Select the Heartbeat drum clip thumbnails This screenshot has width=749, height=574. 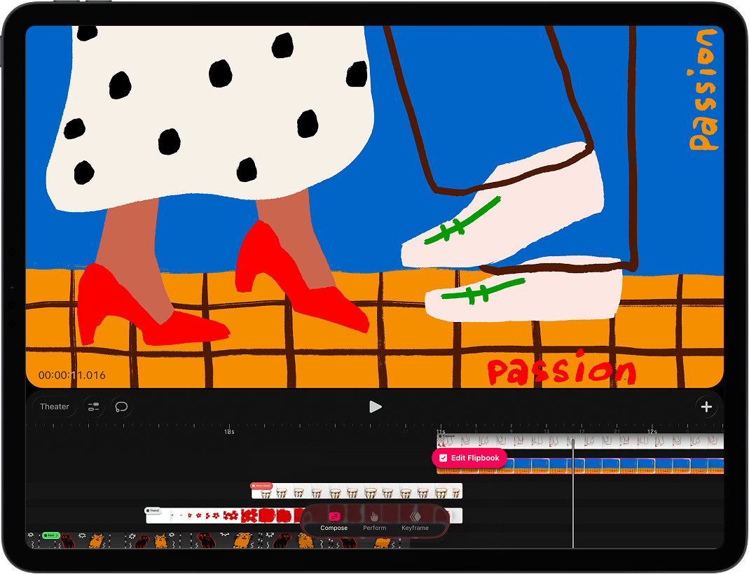point(357,491)
